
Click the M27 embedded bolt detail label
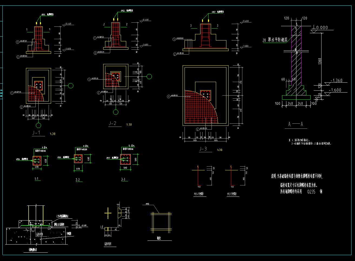coord(232,194)
